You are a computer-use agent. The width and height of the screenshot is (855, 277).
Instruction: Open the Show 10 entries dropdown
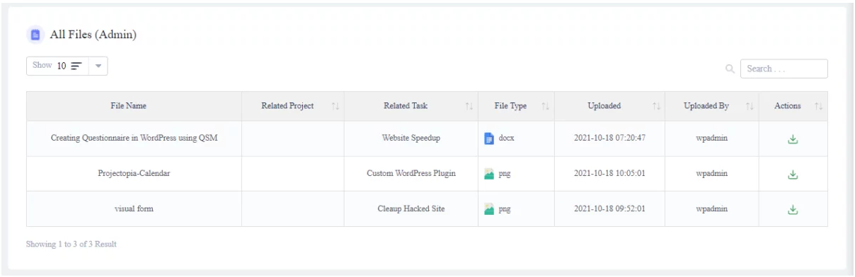click(x=67, y=66)
